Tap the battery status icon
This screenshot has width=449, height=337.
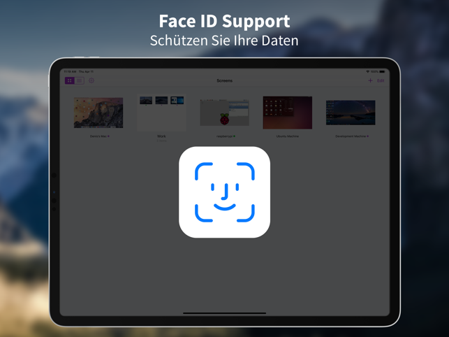pos(382,71)
